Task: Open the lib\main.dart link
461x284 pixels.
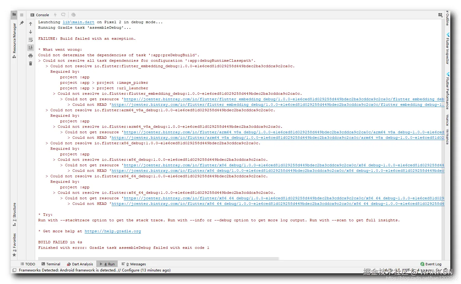Action: (x=79, y=22)
